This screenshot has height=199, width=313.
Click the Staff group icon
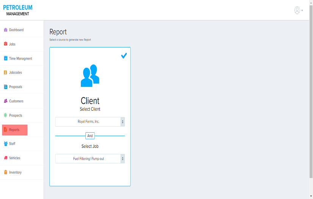[6, 144]
